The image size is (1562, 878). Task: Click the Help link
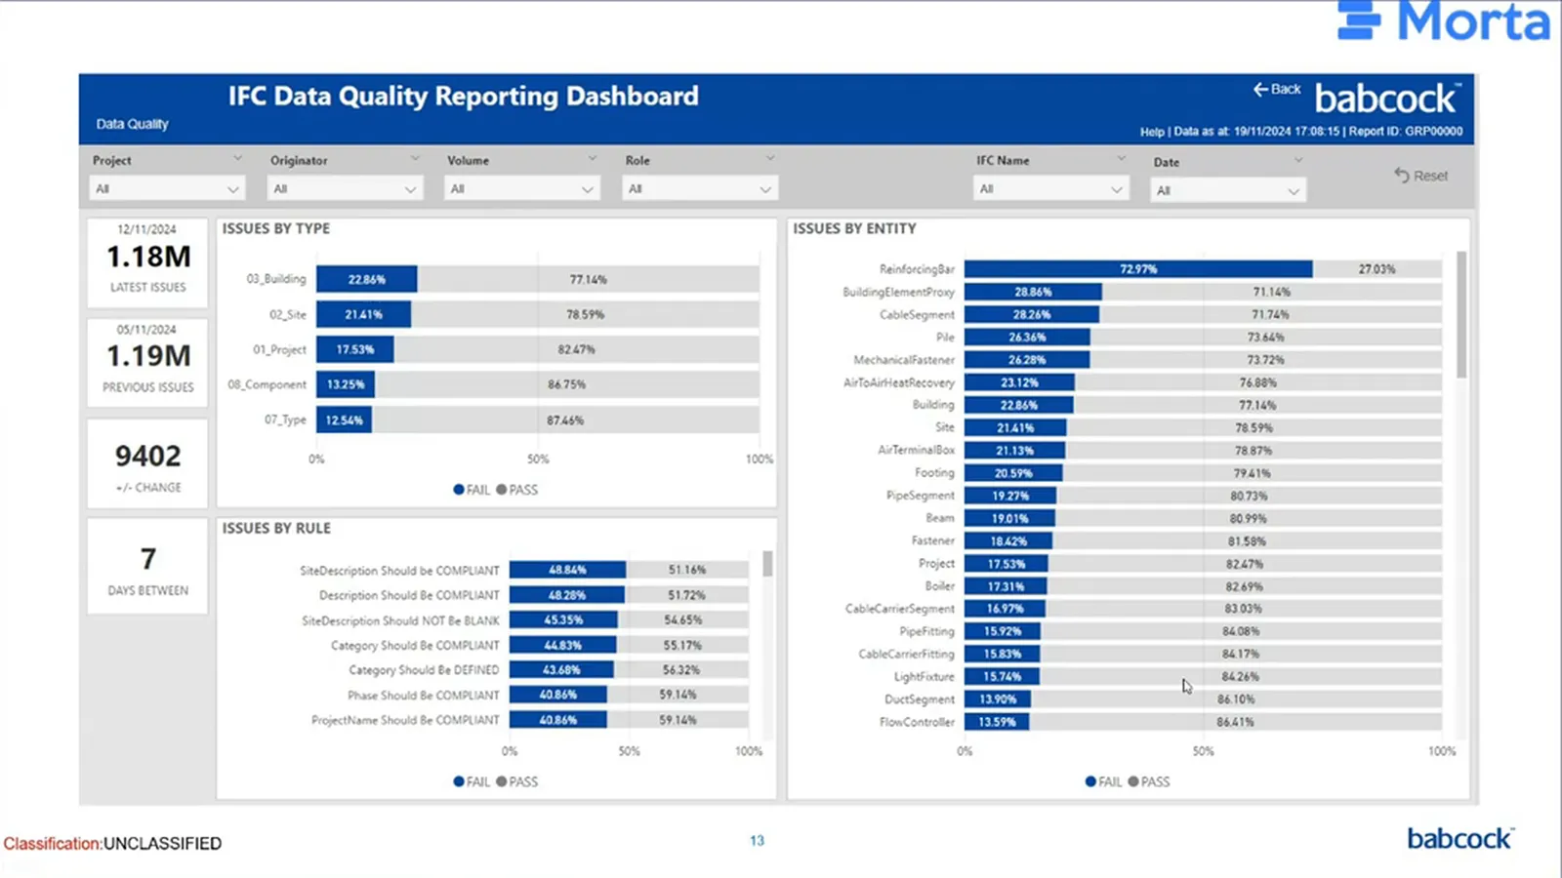1152,132
